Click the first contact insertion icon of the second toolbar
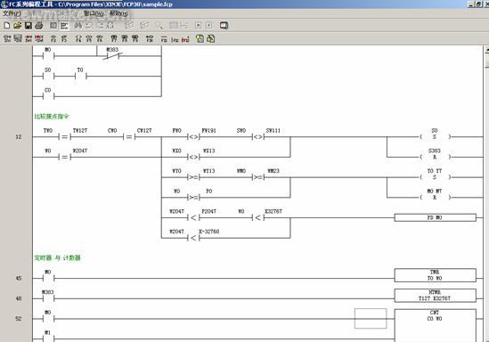Screen dimensions: 489x342 7,38
